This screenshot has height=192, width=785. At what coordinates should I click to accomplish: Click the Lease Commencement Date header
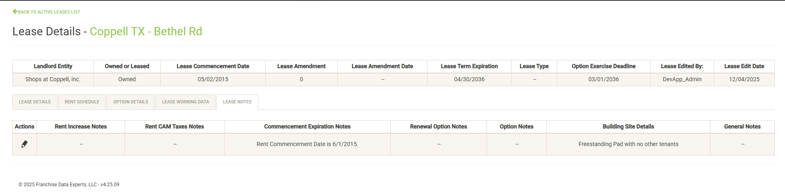[213, 66]
